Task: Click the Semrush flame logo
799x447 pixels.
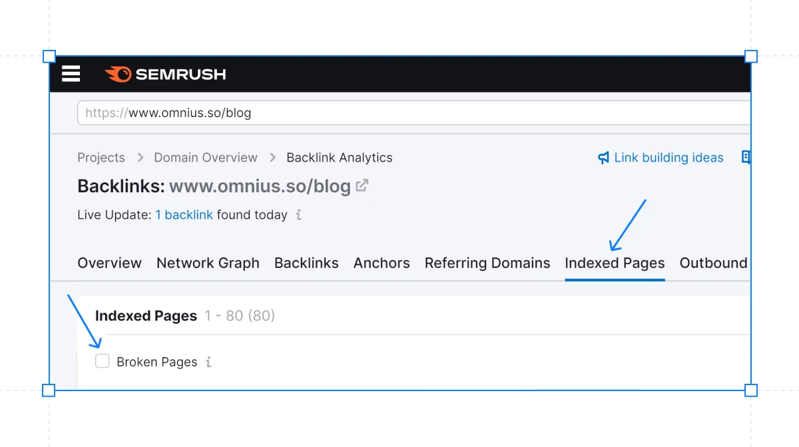Action: point(120,74)
